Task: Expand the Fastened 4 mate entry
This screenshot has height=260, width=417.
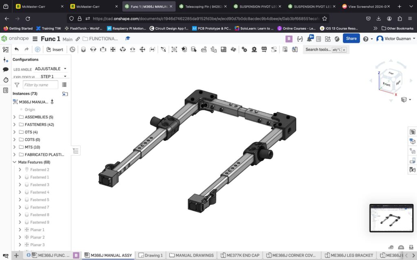Action: pyautogui.click(x=20, y=192)
